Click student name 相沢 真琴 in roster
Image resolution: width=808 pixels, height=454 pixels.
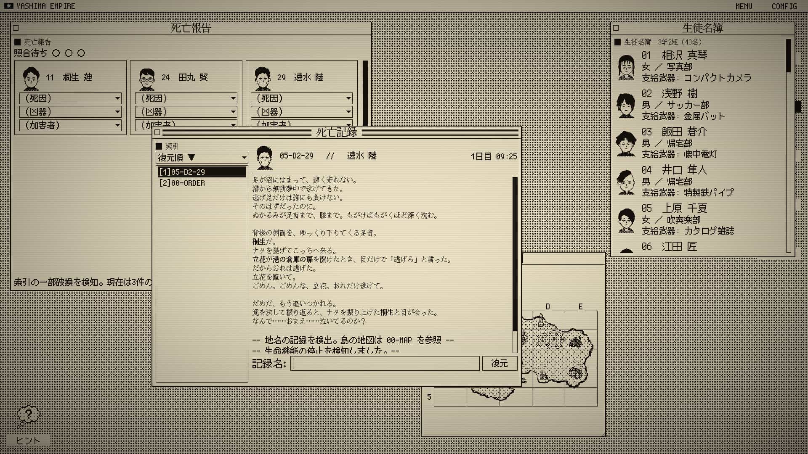click(x=685, y=55)
